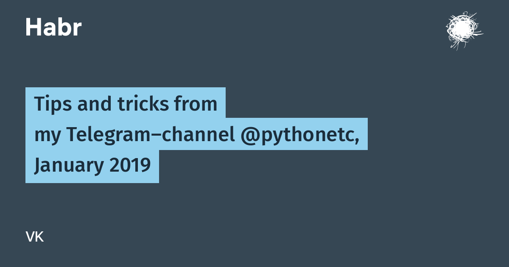Image resolution: width=509 pixels, height=267 pixels.
Task: Open the Habr logo
Action: click(53, 27)
